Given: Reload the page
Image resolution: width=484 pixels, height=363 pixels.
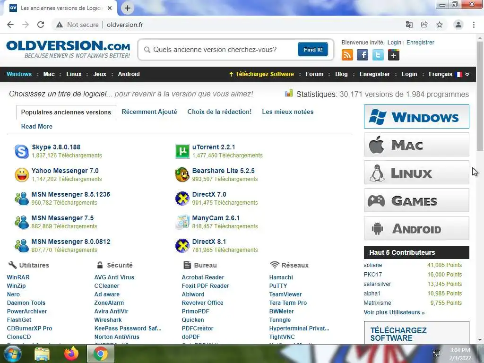Looking at the screenshot, I should pos(41,25).
